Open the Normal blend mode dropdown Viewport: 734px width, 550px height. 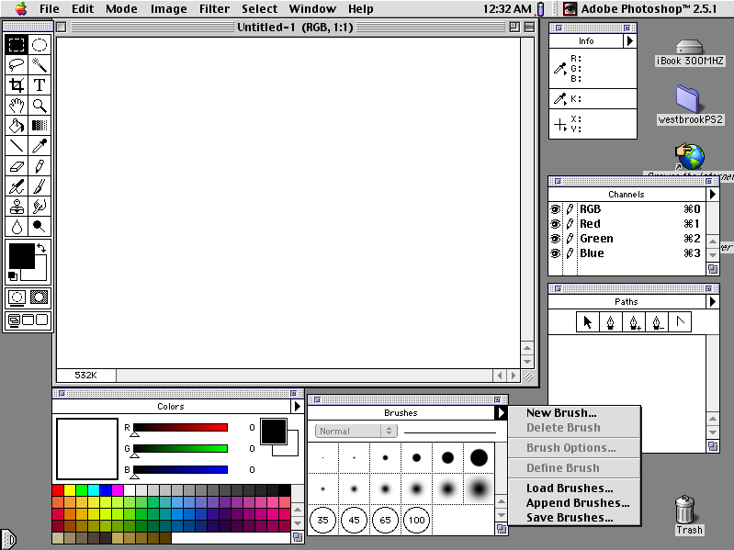point(356,432)
